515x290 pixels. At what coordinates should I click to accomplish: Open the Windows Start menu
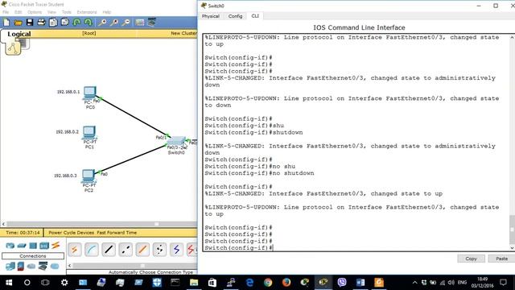(9, 283)
